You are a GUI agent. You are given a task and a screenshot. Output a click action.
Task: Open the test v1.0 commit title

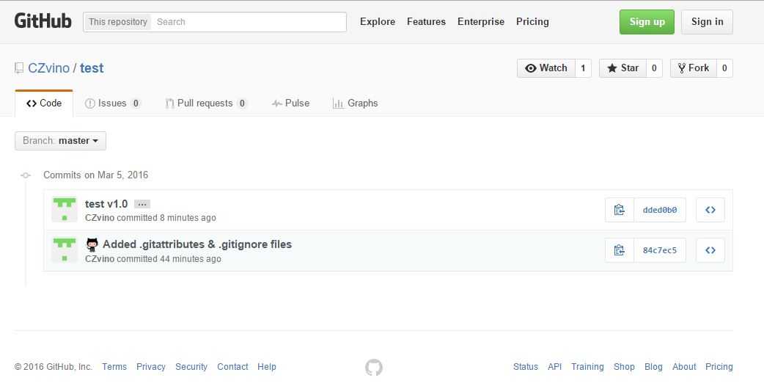click(x=106, y=204)
